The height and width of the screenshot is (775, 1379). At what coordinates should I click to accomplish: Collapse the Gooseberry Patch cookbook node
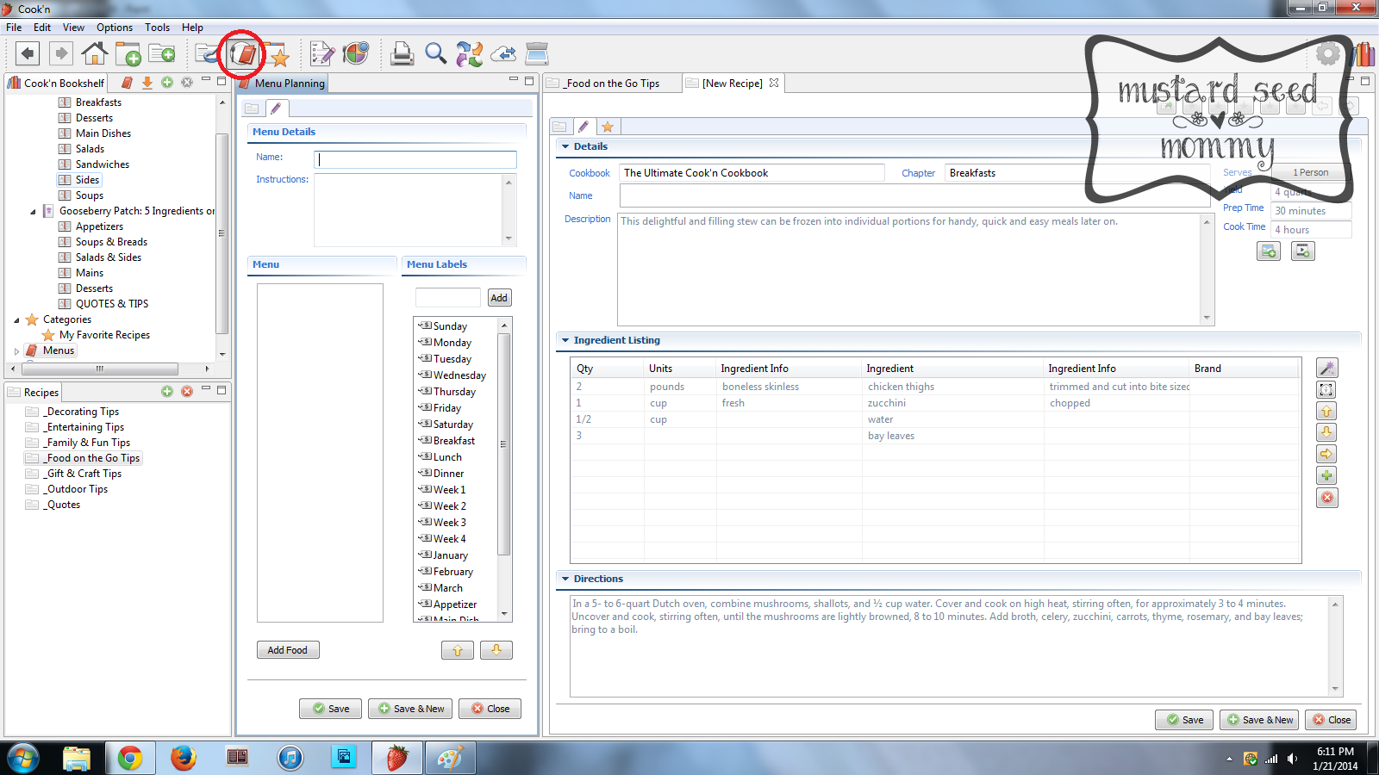[x=33, y=212]
